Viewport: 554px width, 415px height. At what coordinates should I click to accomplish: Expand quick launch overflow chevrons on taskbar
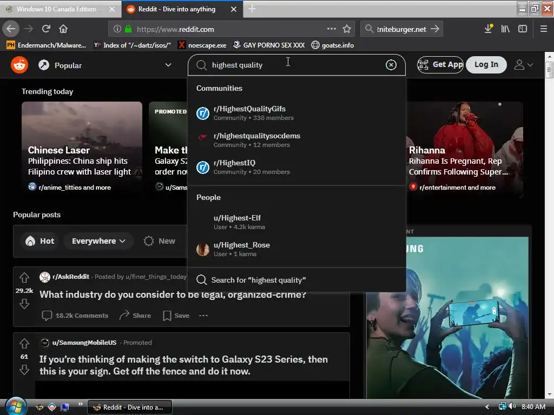(x=80, y=404)
